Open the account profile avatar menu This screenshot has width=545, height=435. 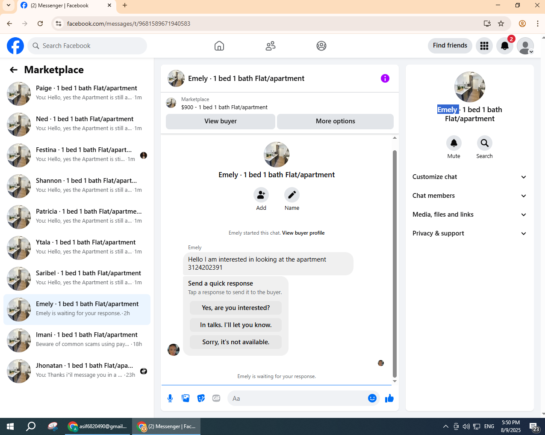525,46
